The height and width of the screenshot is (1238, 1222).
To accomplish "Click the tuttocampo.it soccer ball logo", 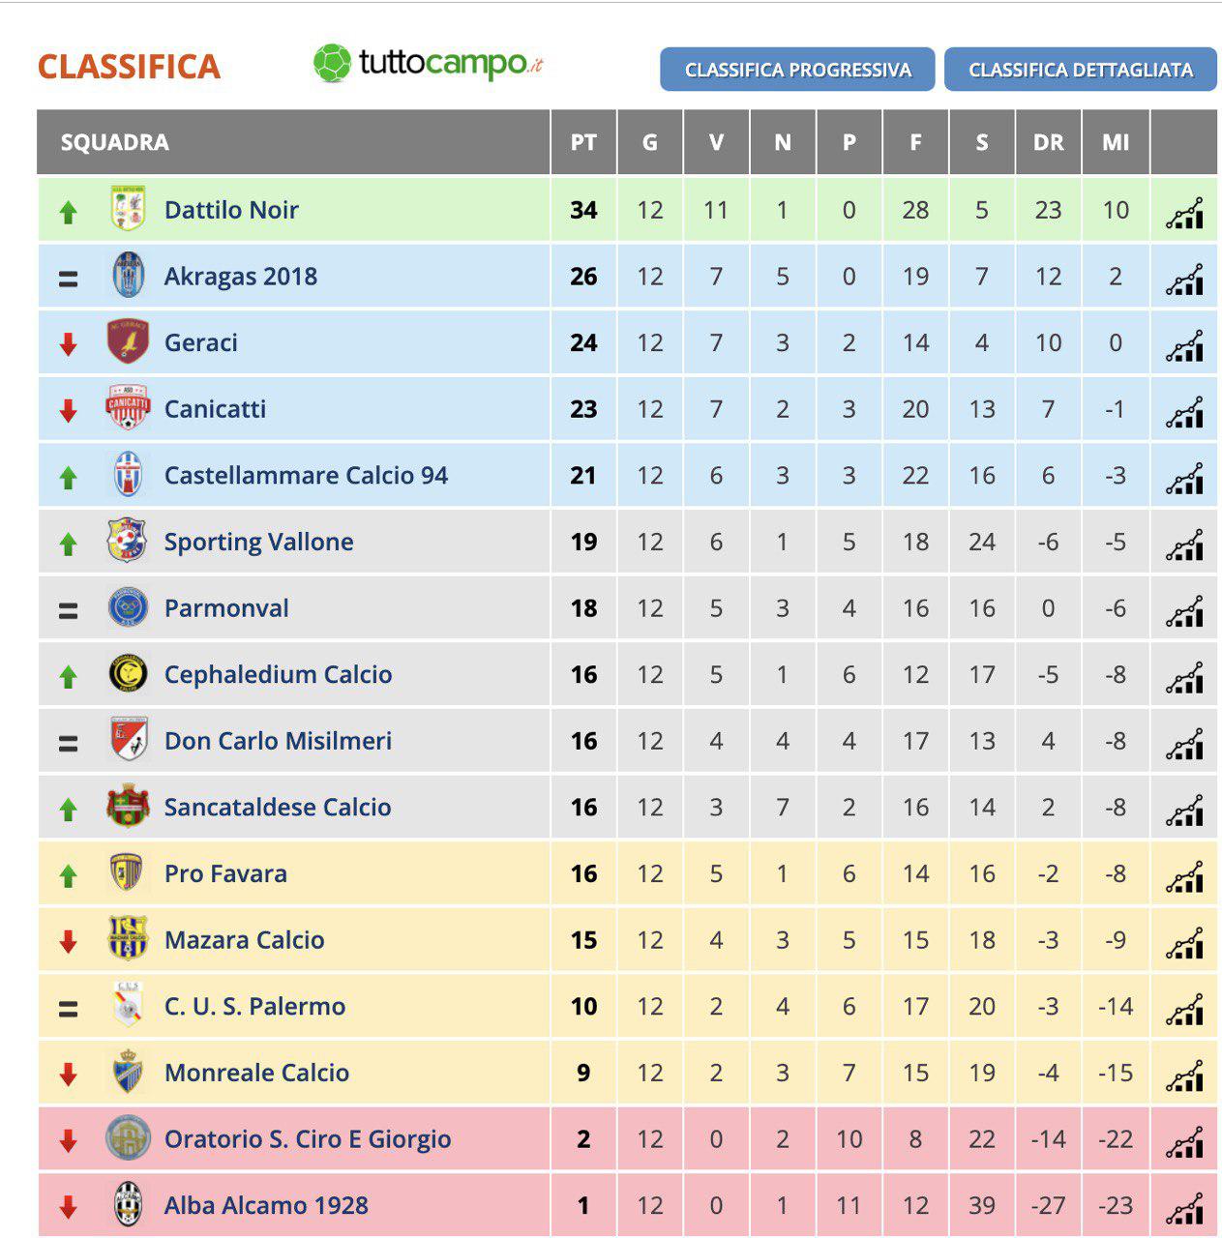I will (x=332, y=64).
